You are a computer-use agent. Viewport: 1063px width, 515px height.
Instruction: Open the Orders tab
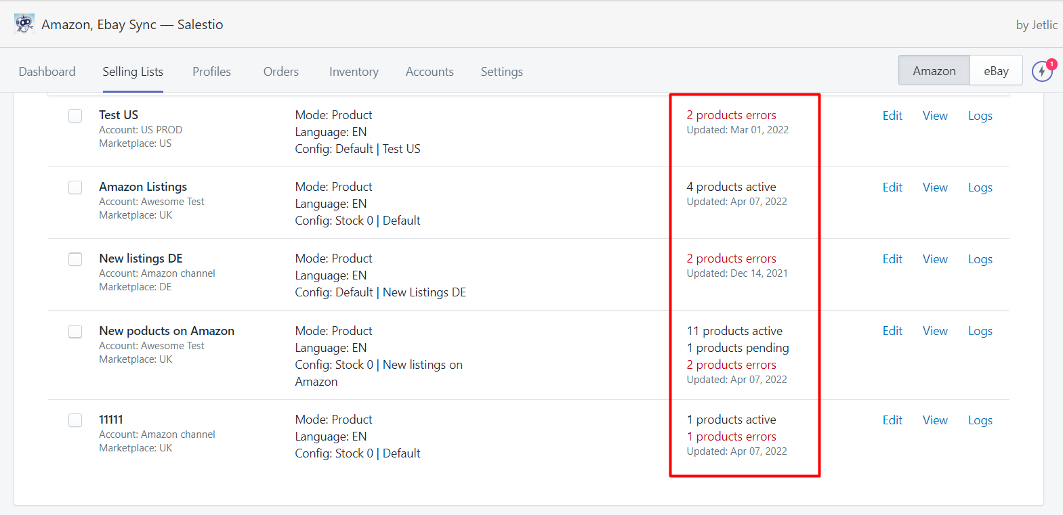(281, 71)
